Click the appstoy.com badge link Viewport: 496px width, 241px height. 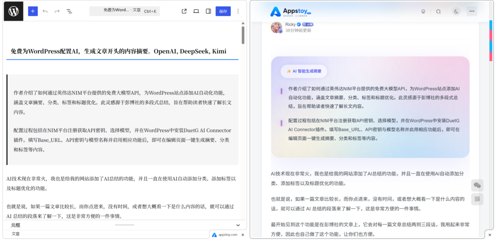(x=225, y=235)
